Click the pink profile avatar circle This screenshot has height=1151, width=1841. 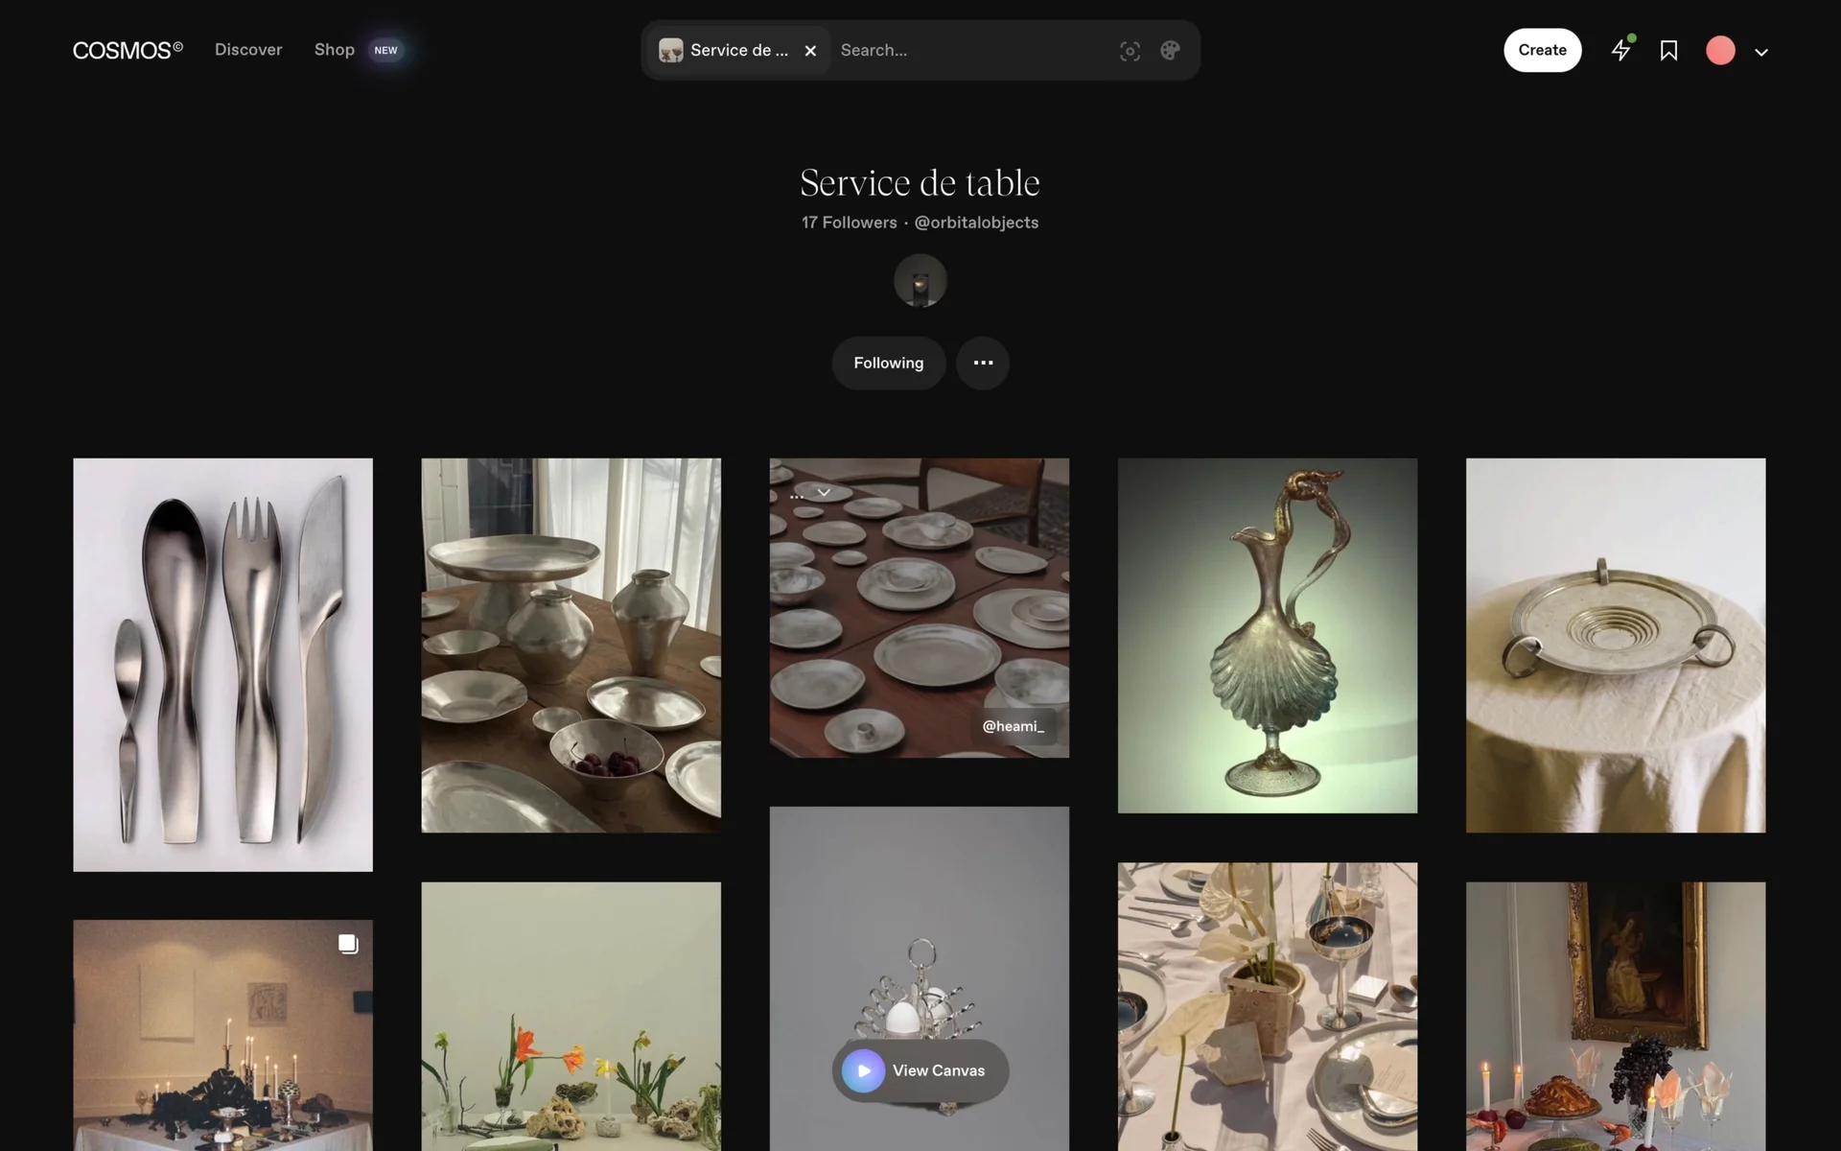pos(1720,51)
